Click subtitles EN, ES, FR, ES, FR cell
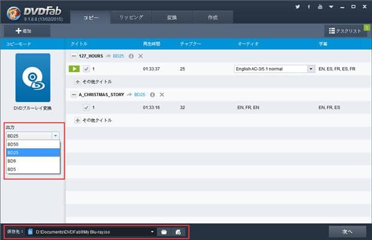 (337, 69)
